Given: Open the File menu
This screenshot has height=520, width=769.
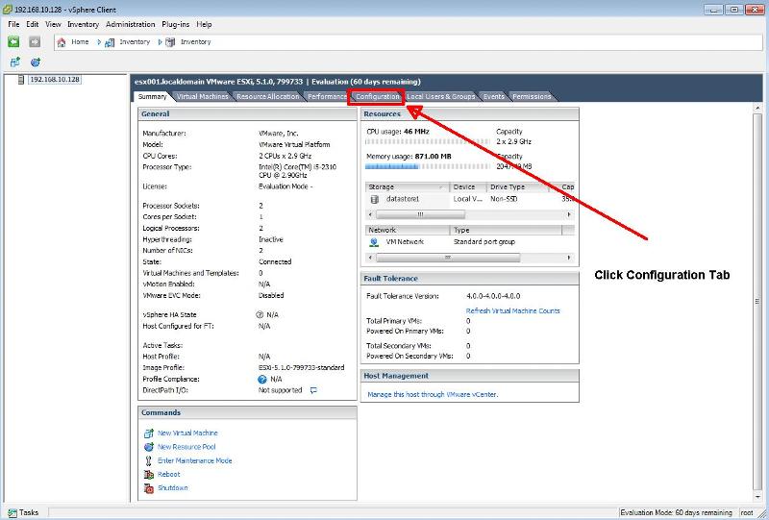Looking at the screenshot, I should (x=13, y=24).
